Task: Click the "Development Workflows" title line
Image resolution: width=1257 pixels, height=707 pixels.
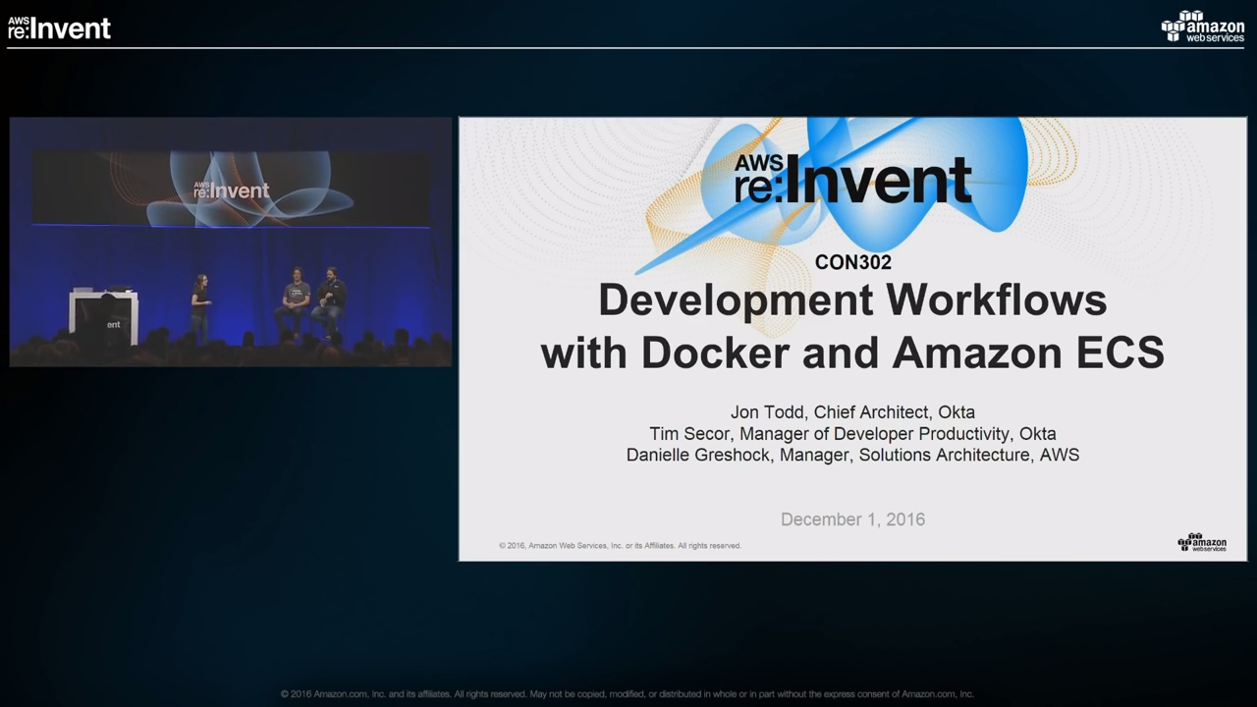Action: point(852,300)
